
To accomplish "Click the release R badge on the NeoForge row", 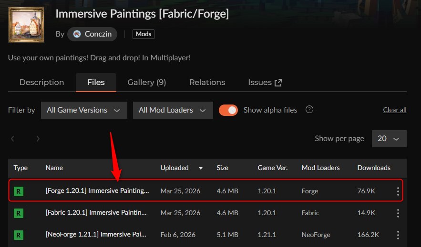I will [x=19, y=235].
